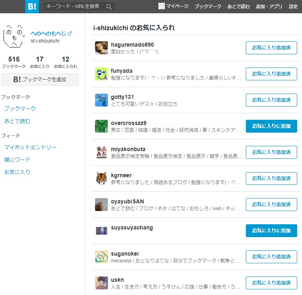This screenshot has height=295, width=302.
Task: Toggle お気に入り追加済 for miyakonbuta
Action: 272,152
